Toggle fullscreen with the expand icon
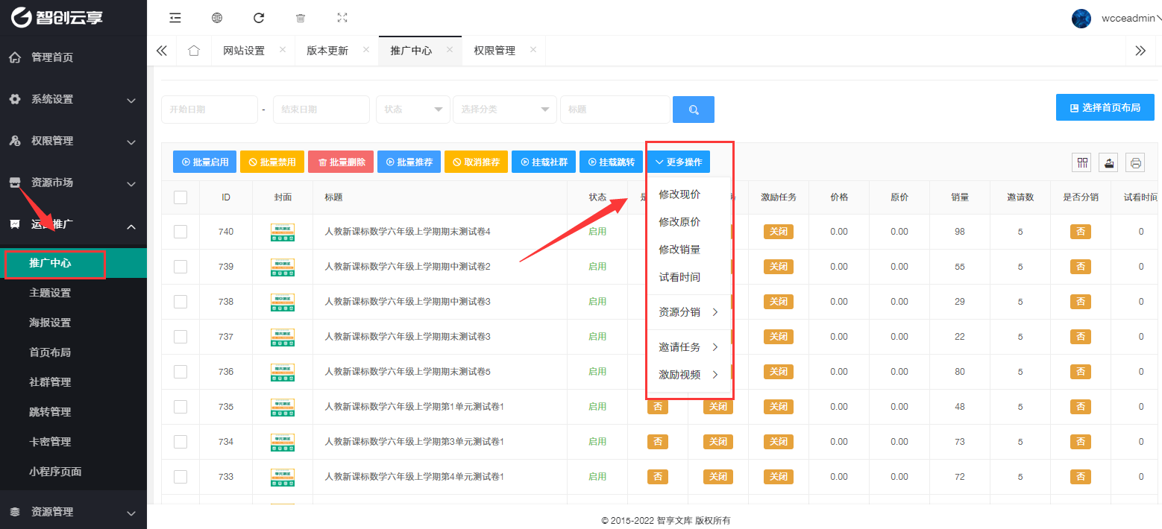 point(342,18)
